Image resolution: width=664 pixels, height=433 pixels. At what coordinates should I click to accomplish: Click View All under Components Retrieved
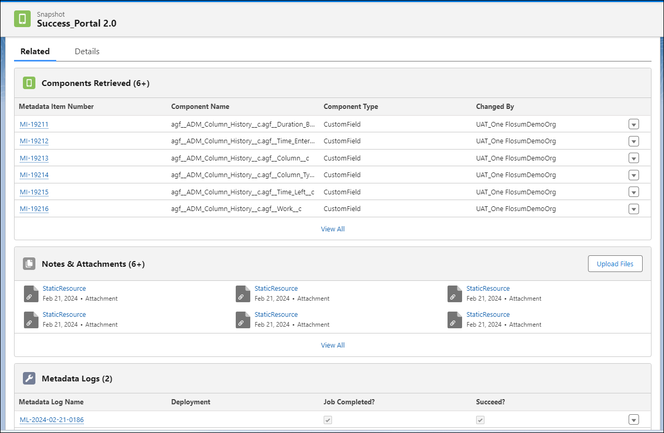pyautogui.click(x=333, y=229)
